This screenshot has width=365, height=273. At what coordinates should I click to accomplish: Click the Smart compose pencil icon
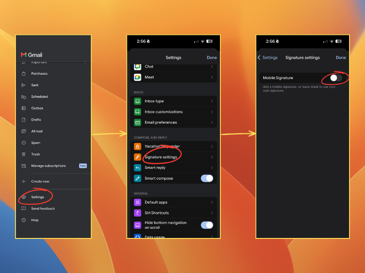(x=138, y=178)
